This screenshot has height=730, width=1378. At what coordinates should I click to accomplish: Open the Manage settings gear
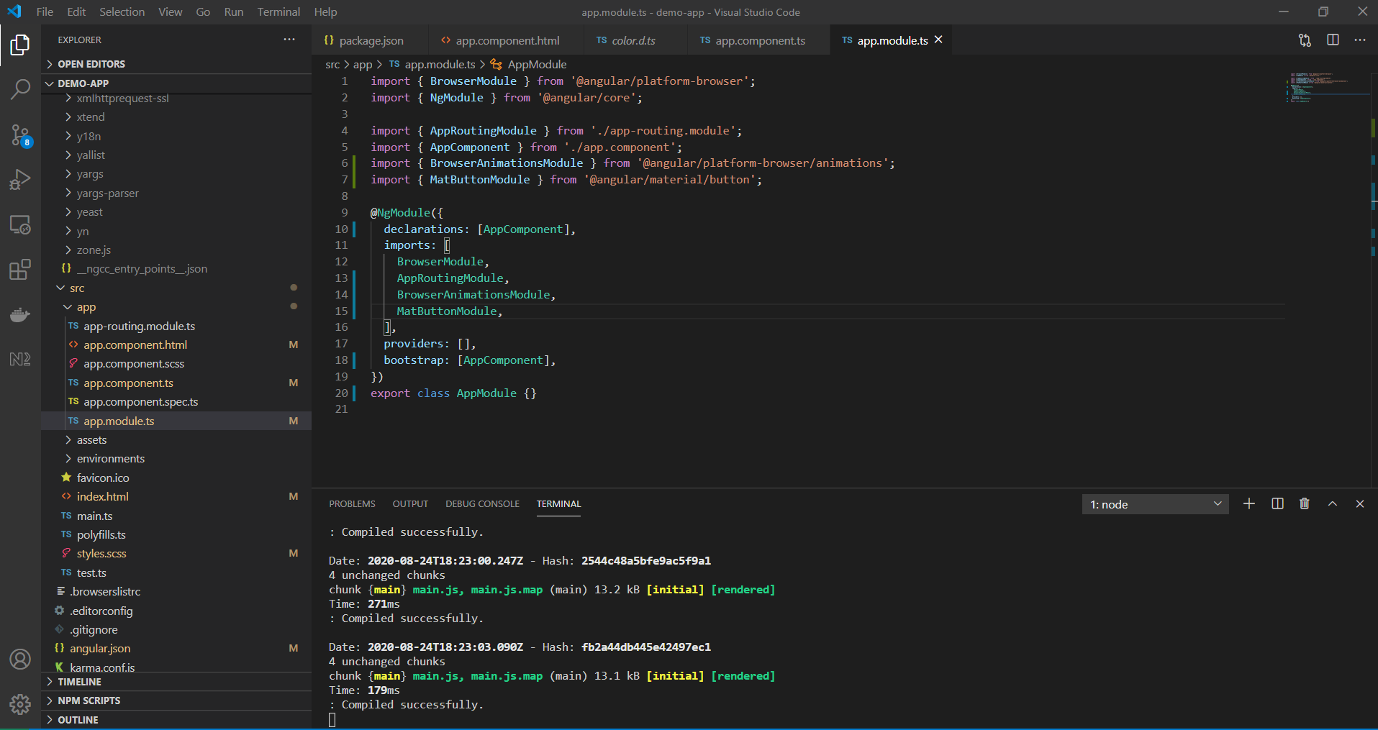click(x=19, y=705)
